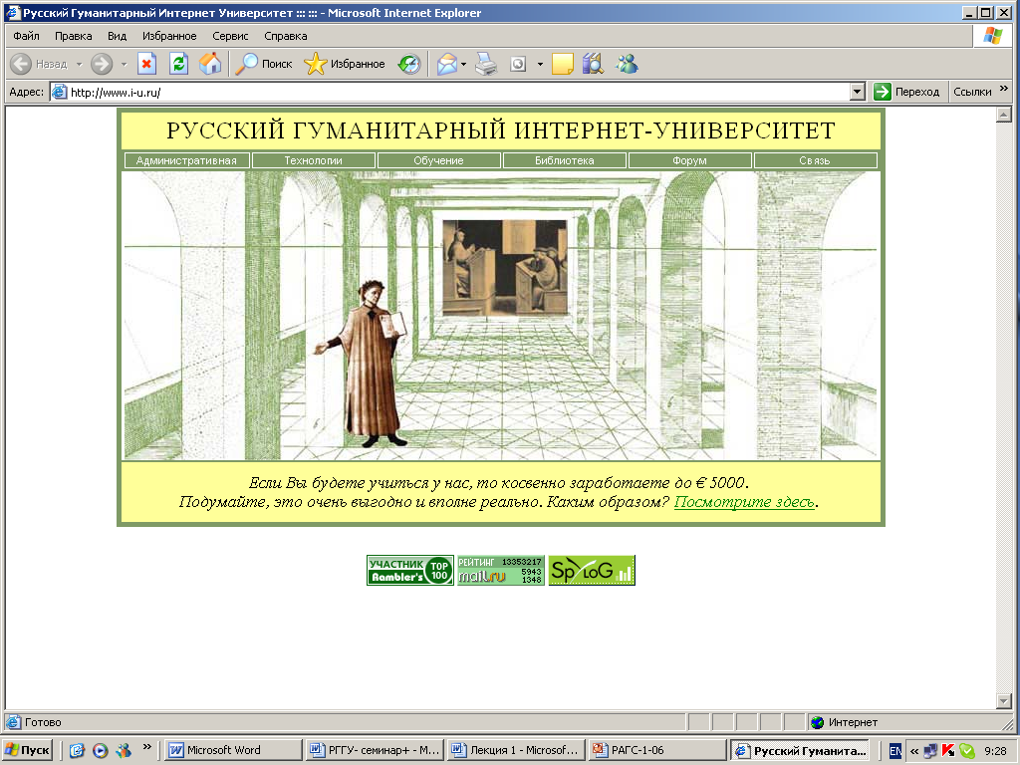The width and height of the screenshot is (1020, 765).
Task: Click the scrollbar down arrow
Action: tap(1004, 701)
